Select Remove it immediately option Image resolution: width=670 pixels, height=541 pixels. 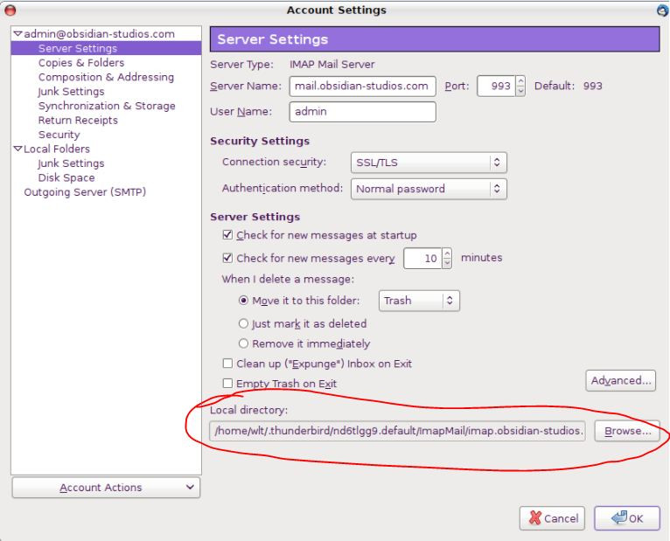coord(243,343)
